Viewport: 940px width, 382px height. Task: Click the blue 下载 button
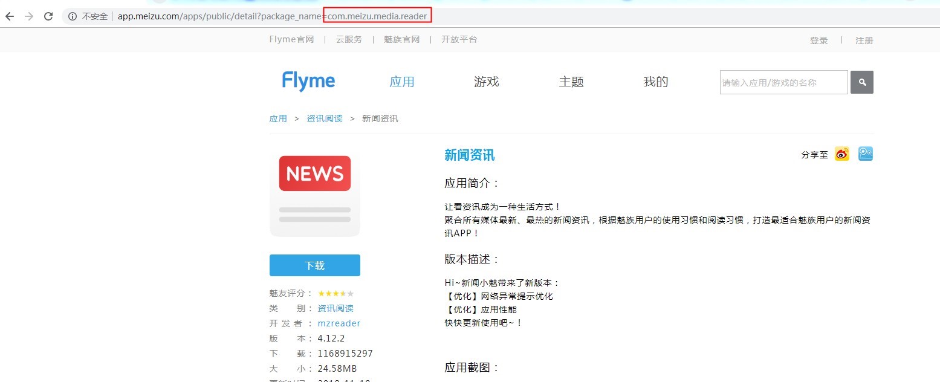tap(314, 265)
